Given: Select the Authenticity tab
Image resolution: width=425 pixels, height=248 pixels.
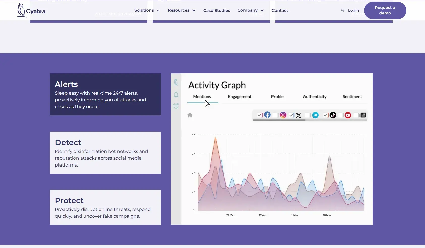Looking at the screenshot, I should pos(315,97).
